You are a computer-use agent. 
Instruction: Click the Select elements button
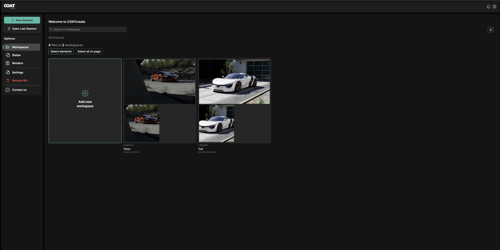(61, 51)
